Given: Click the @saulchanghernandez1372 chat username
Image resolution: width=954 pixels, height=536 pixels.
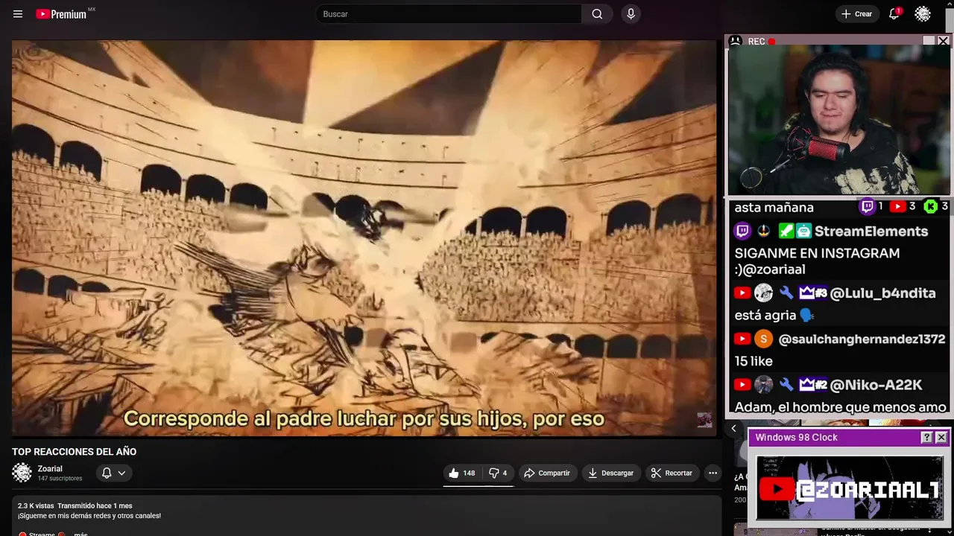Looking at the screenshot, I should click(x=862, y=339).
